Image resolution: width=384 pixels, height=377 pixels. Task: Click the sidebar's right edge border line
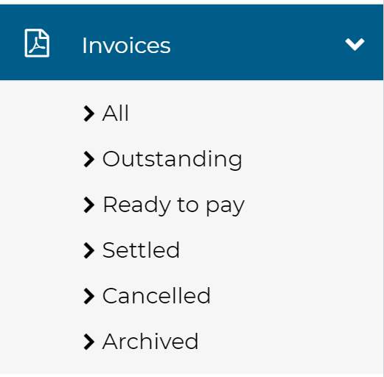383,221
